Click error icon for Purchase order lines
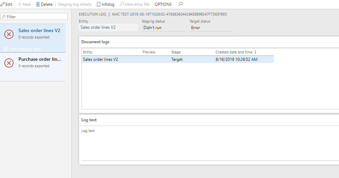Screen dimensions: 339x178 click(9, 63)
